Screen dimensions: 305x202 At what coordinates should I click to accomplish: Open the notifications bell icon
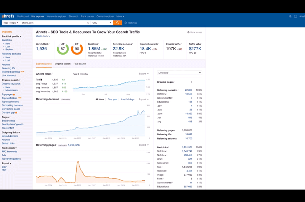tap(290, 16)
